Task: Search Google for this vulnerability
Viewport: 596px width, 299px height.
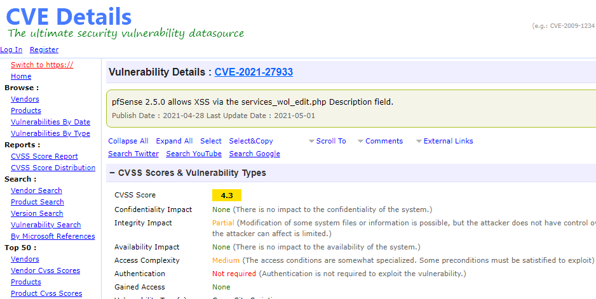Action: coord(254,154)
